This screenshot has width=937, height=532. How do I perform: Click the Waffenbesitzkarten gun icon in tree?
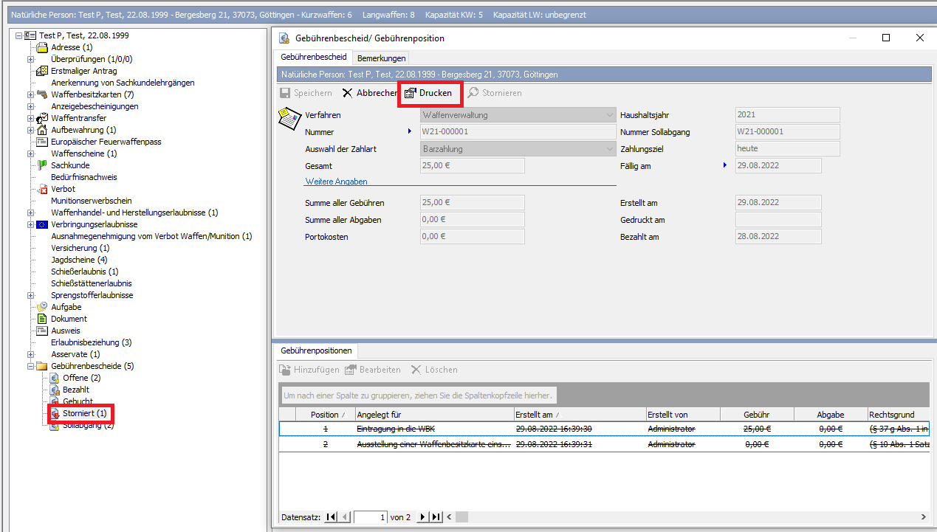tap(42, 94)
